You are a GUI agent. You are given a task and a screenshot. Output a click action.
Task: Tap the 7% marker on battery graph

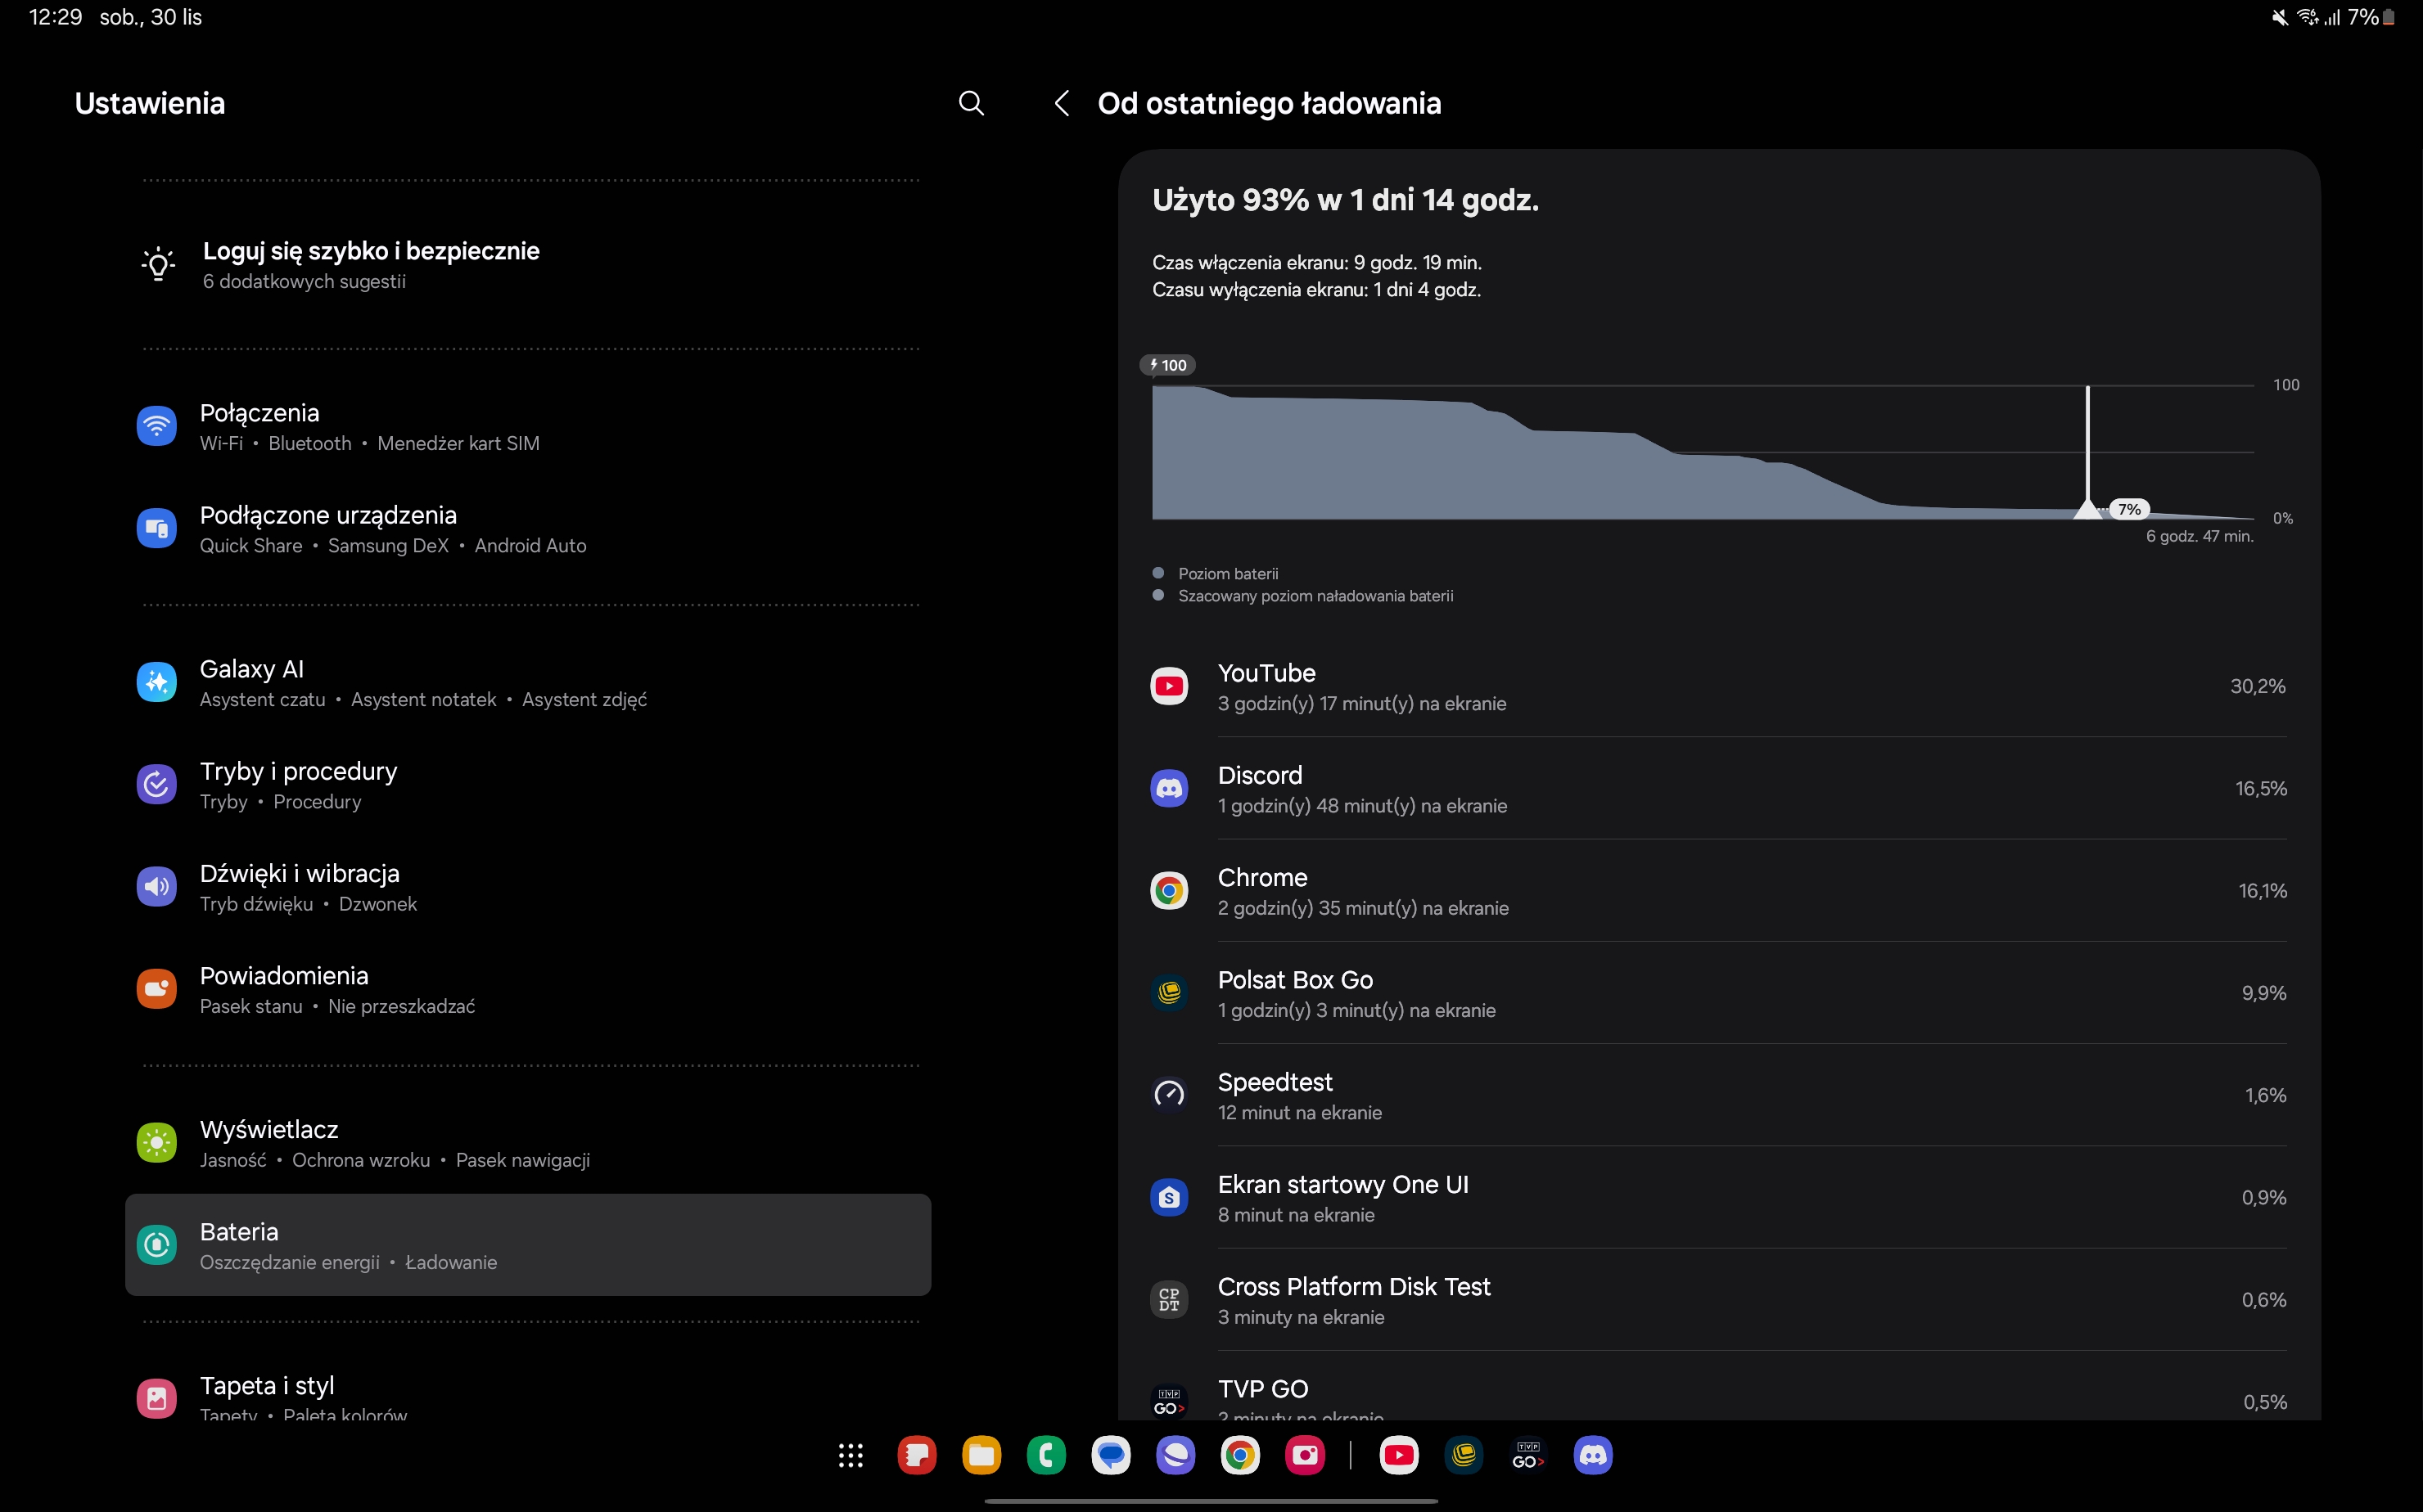click(x=2129, y=509)
